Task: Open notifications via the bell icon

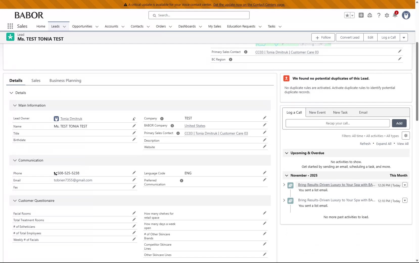Action: (x=395, y=15)
